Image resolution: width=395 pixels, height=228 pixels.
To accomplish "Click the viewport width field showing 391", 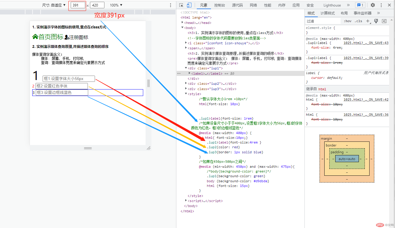I will (x=78, y=5).
